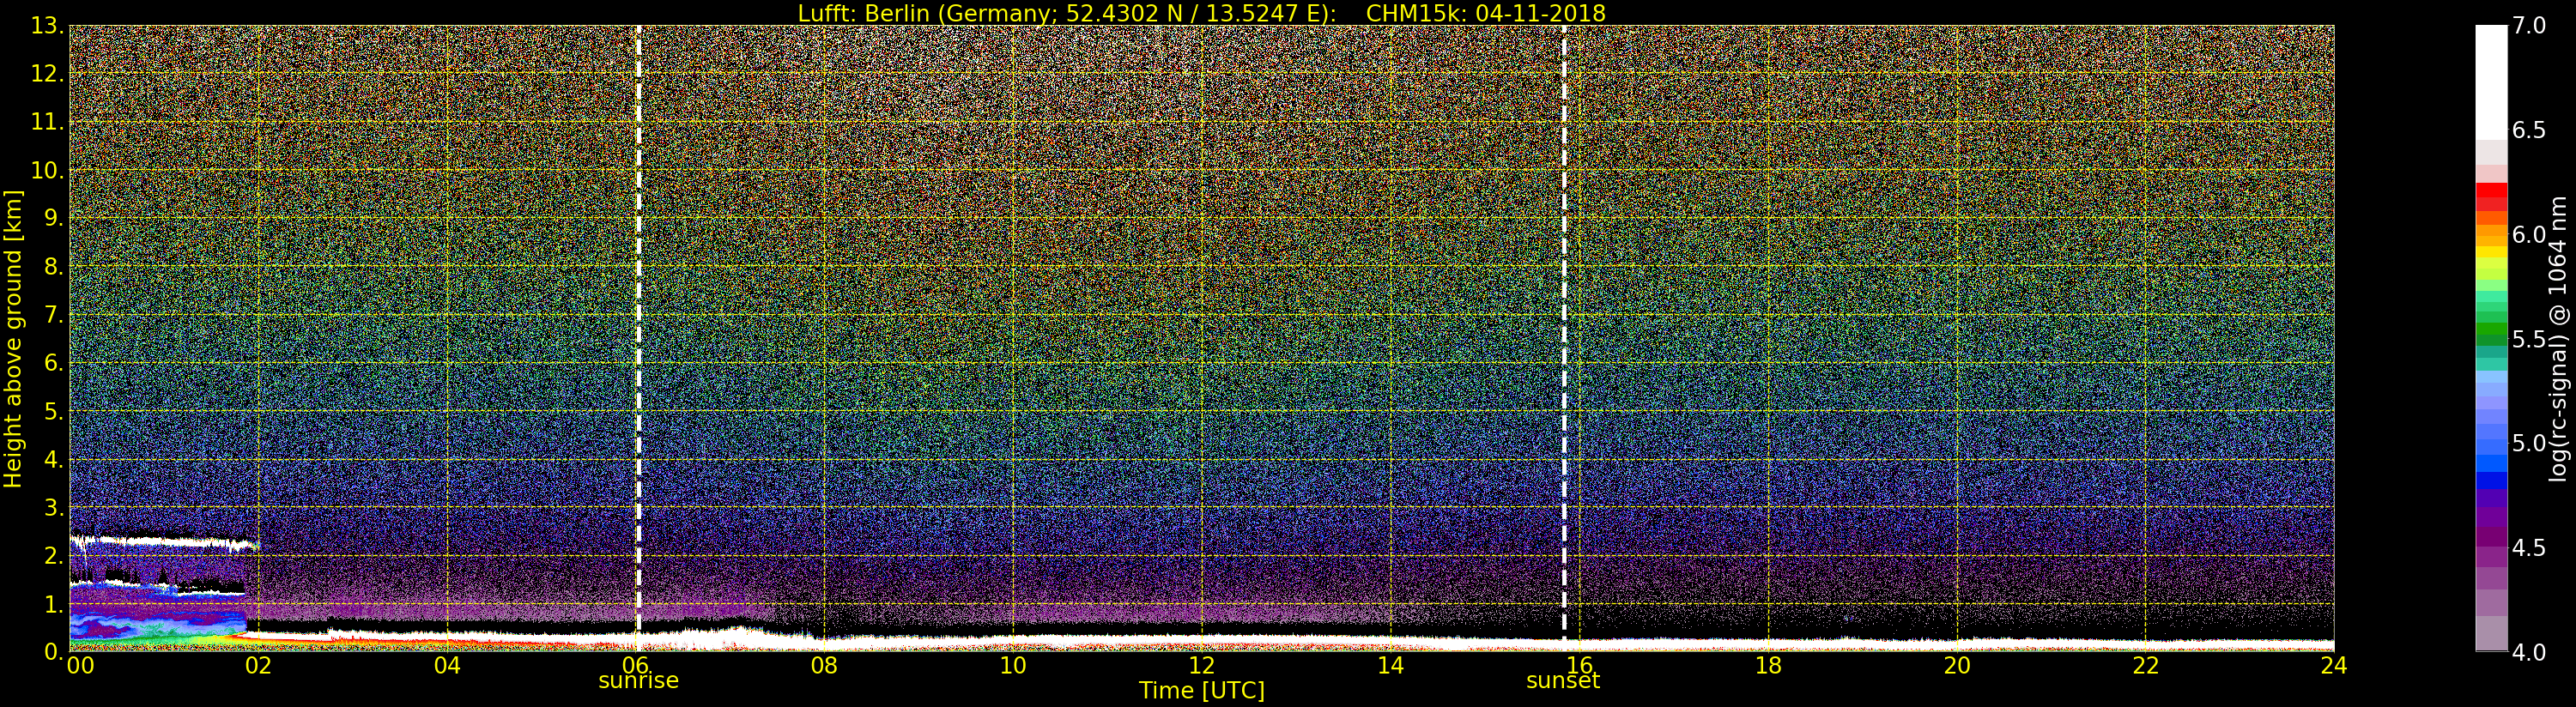Click the 'Height above ground [km]' axis label

coord(13,338)
